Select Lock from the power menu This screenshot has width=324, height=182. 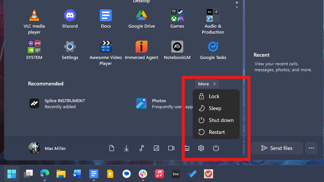pos(216,96)
